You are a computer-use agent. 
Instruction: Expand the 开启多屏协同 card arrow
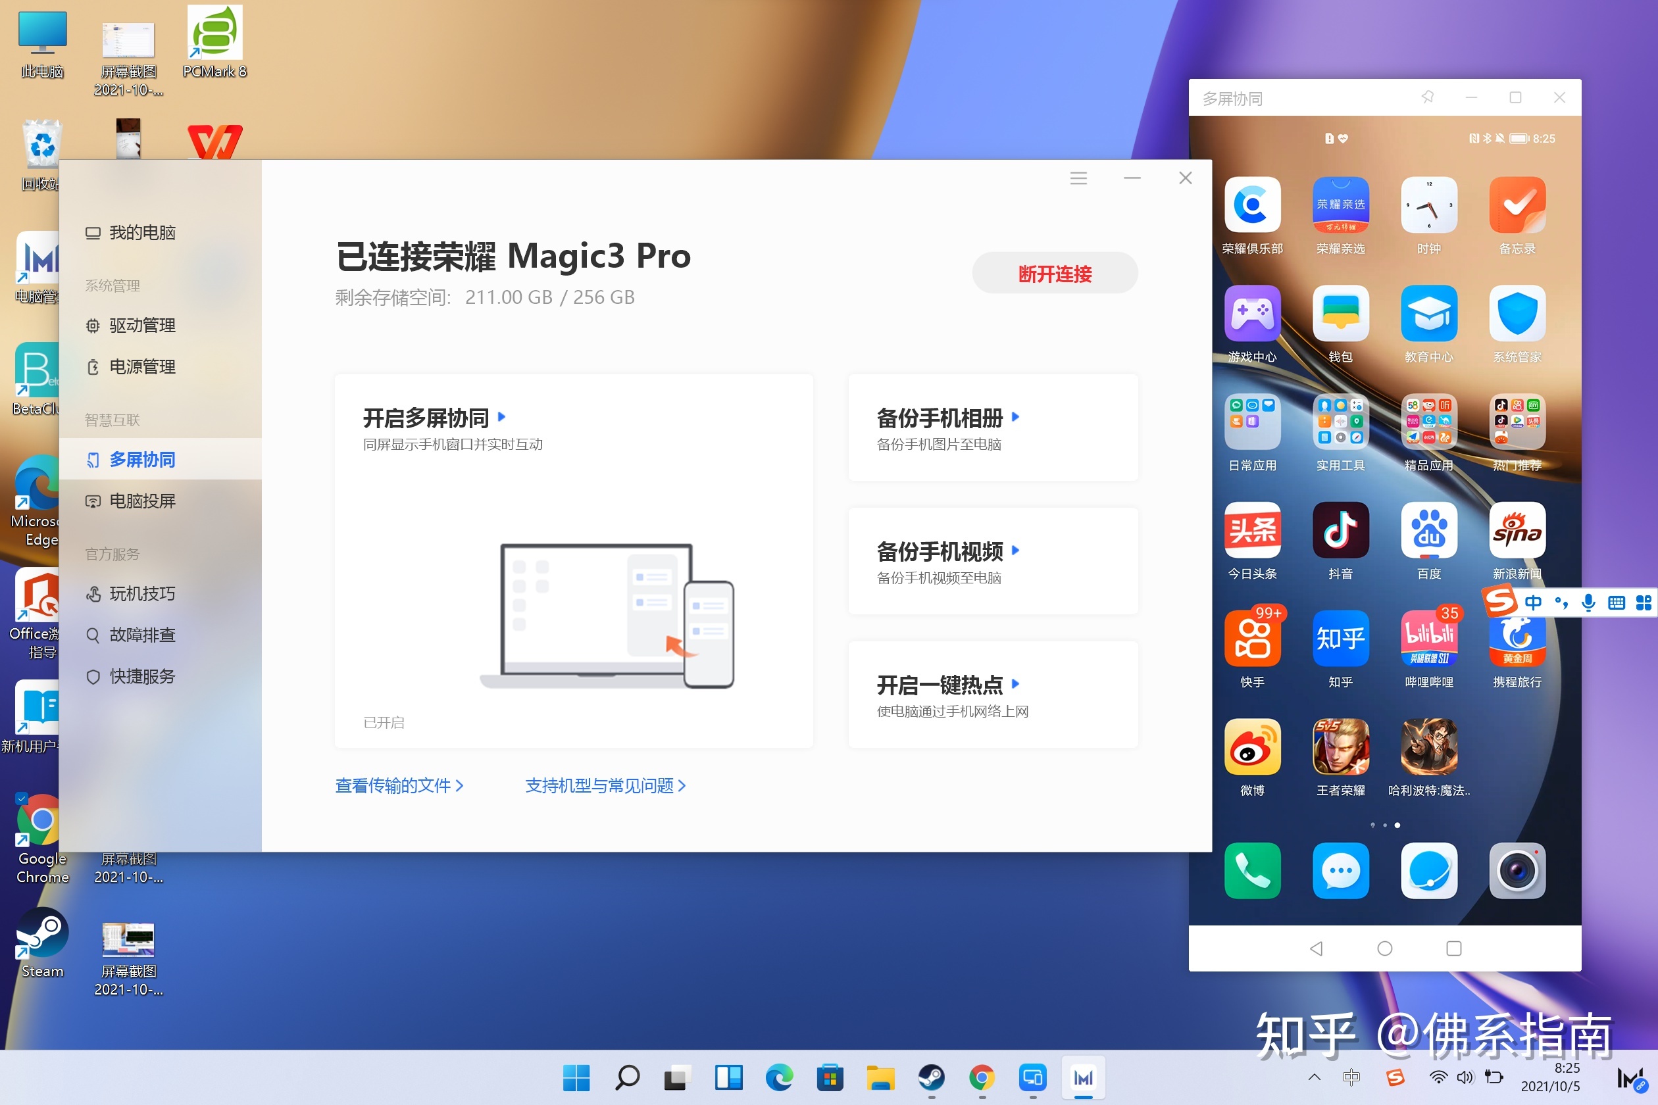click(x=501, y=416)
